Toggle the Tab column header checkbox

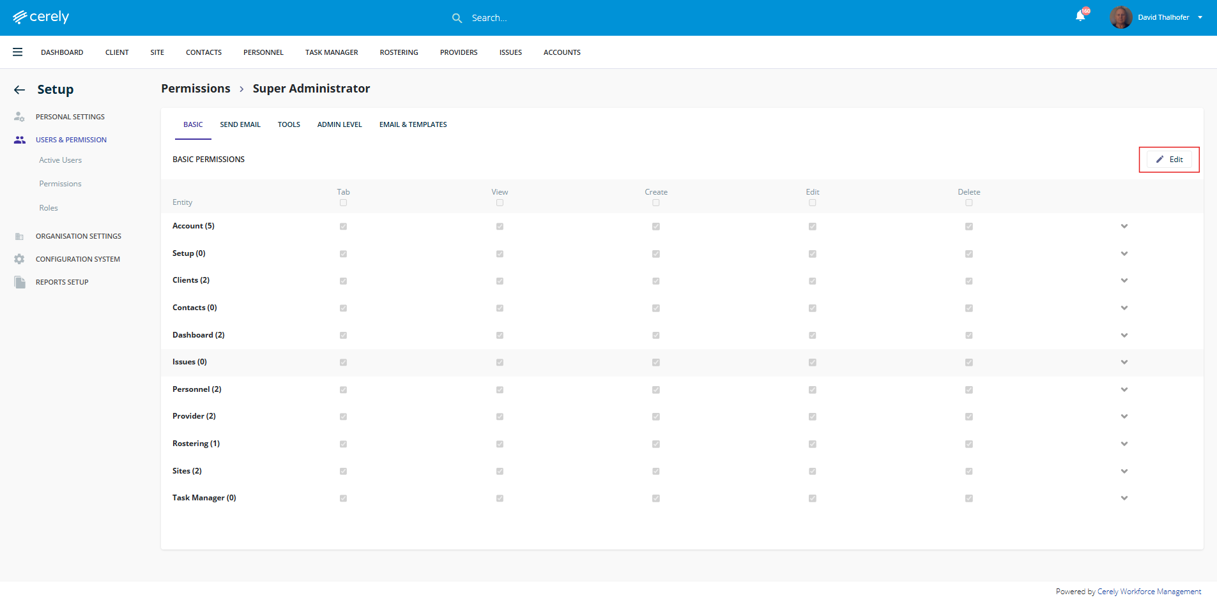point(343,203)
